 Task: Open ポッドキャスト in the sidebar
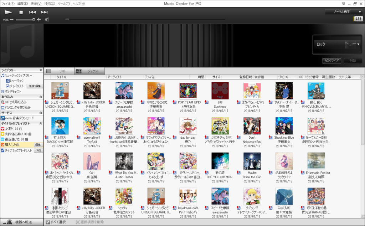pos(11,92)
